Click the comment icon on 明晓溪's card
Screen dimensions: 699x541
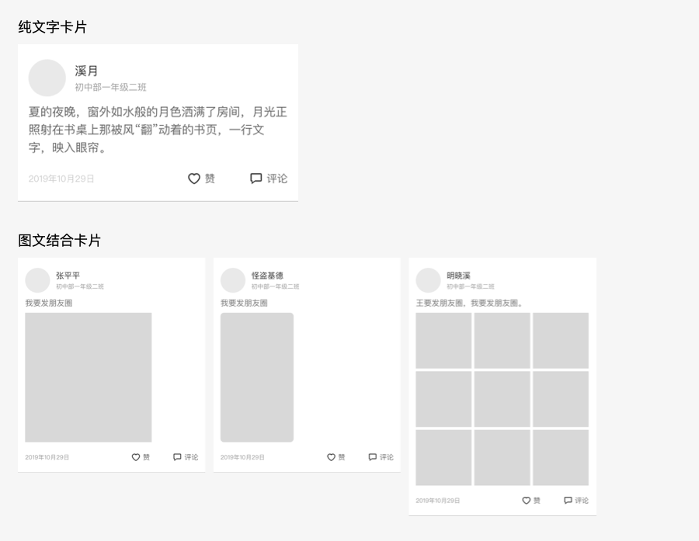[569, 501]
